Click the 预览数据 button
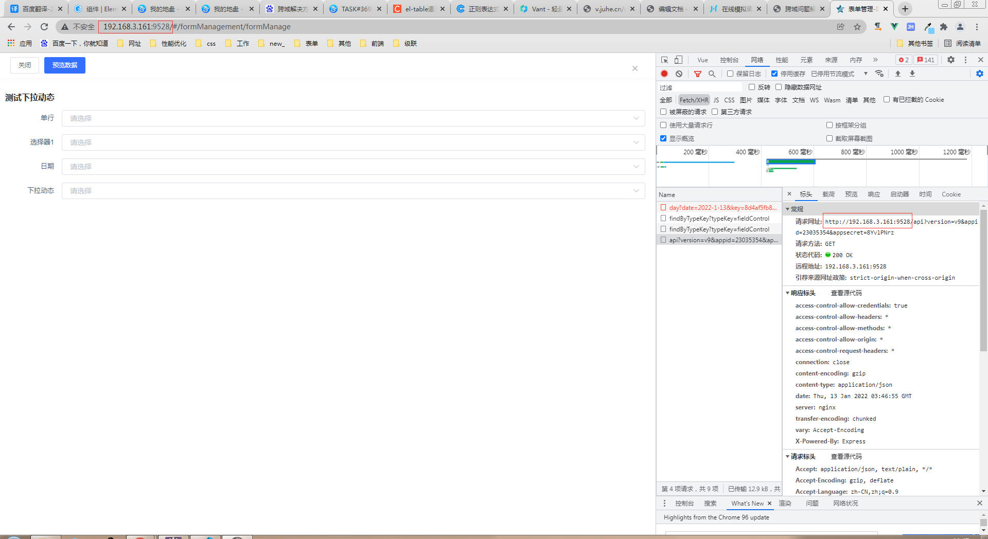This screenshot has height=539, width=988. pyautogui.click(x=65, y=65)
